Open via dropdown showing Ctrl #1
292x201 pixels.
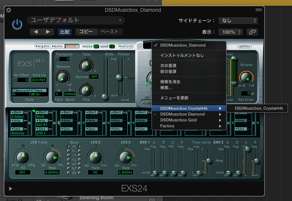(x=42, y=121)
